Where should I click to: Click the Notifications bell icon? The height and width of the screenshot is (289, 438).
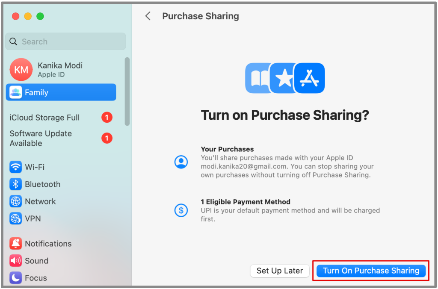(16, 244)
